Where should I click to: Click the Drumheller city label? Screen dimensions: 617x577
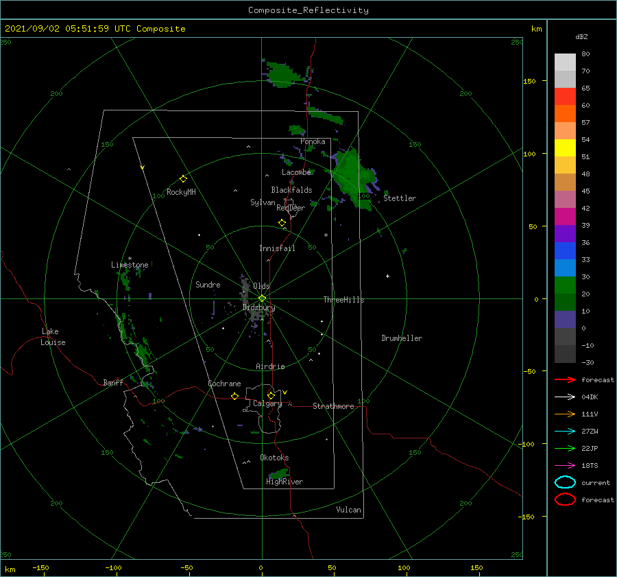tap(402, 338)
